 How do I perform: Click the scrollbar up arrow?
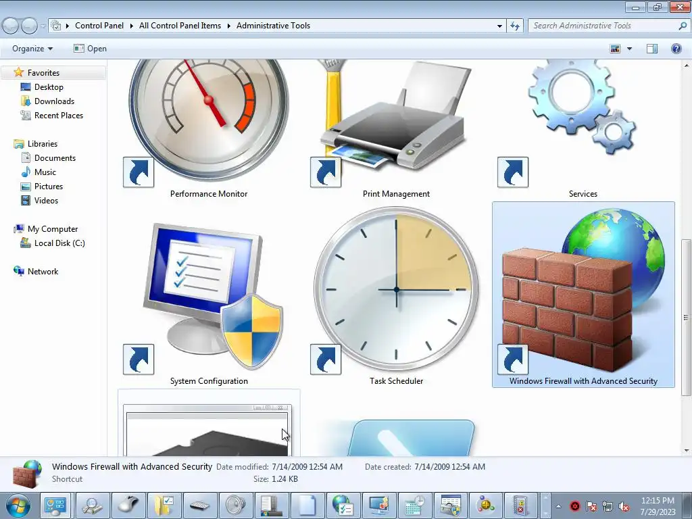pos(686,66)
